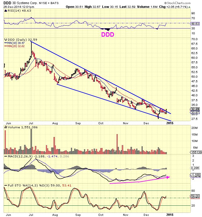Click the boxed 59.00 stochastic tag

coord(195,196)
